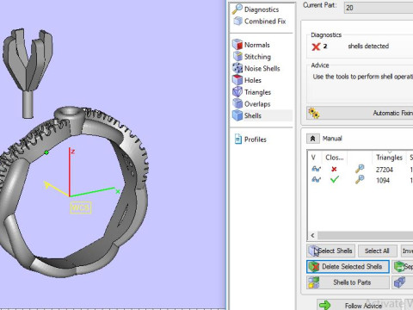Click the green marker point on the ring
The image size is (413, 310).
tap(46, 152)
